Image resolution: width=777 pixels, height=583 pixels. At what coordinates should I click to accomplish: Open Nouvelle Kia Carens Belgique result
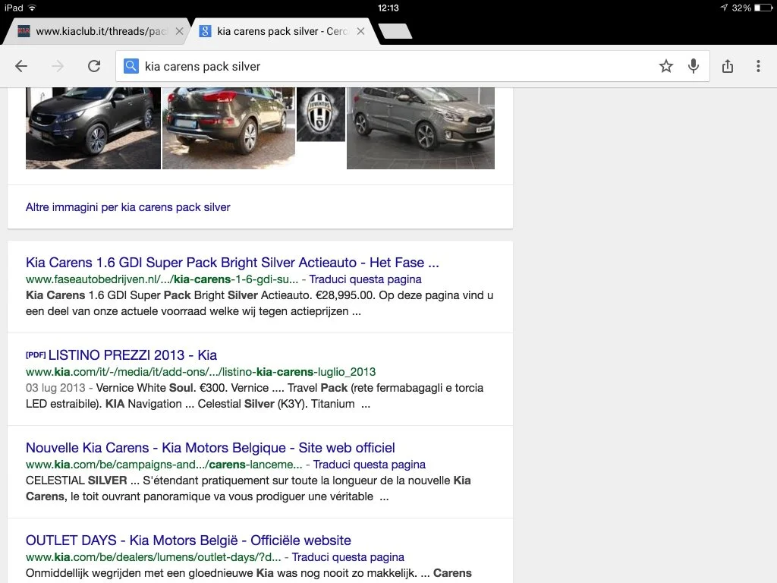[211, 448]
